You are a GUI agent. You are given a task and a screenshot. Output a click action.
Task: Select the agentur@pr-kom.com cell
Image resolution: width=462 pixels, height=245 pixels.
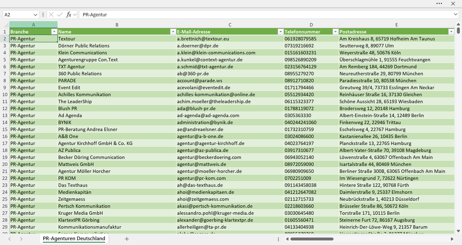click(230, 178)
